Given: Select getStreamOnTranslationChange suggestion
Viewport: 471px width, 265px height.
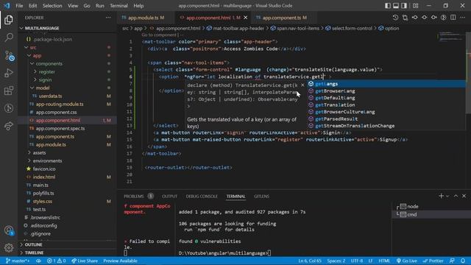Looking at the screenshot, I should [386, 126].
